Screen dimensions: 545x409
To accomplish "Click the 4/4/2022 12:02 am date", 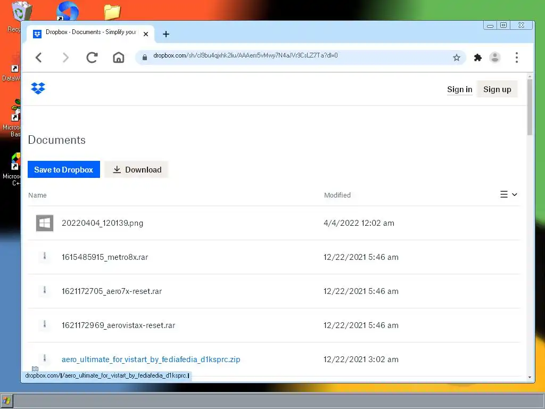I will pyautogui.click(x=359, y=223).
